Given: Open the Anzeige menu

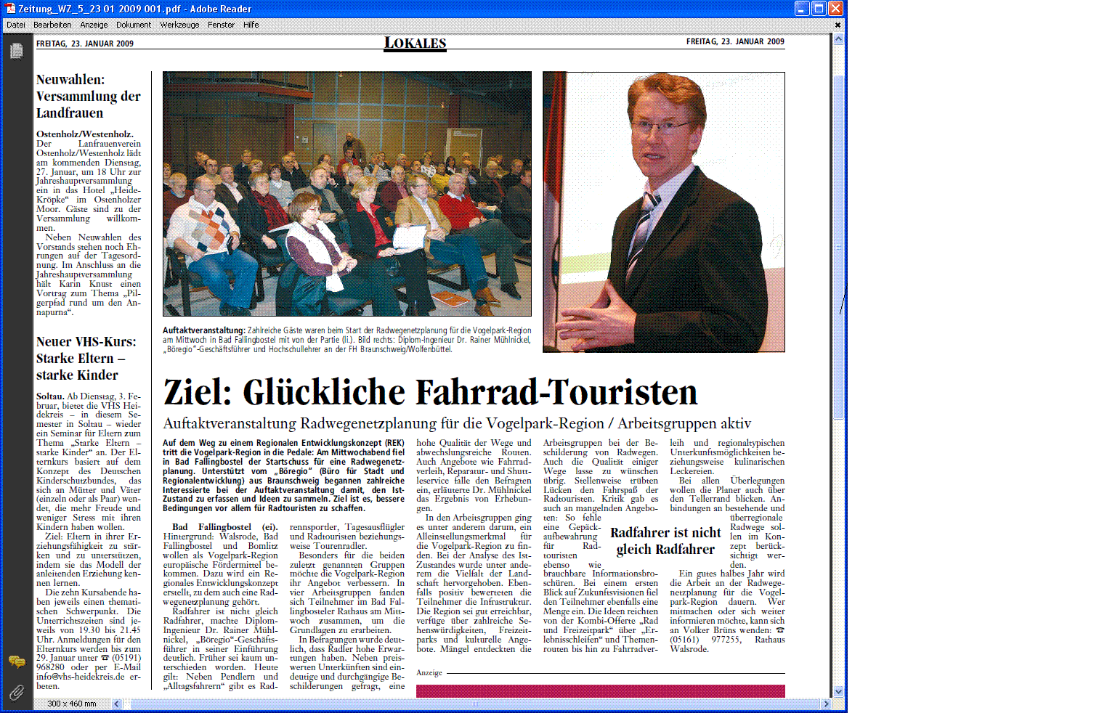Looking at the screenshot, I should 94,25.
